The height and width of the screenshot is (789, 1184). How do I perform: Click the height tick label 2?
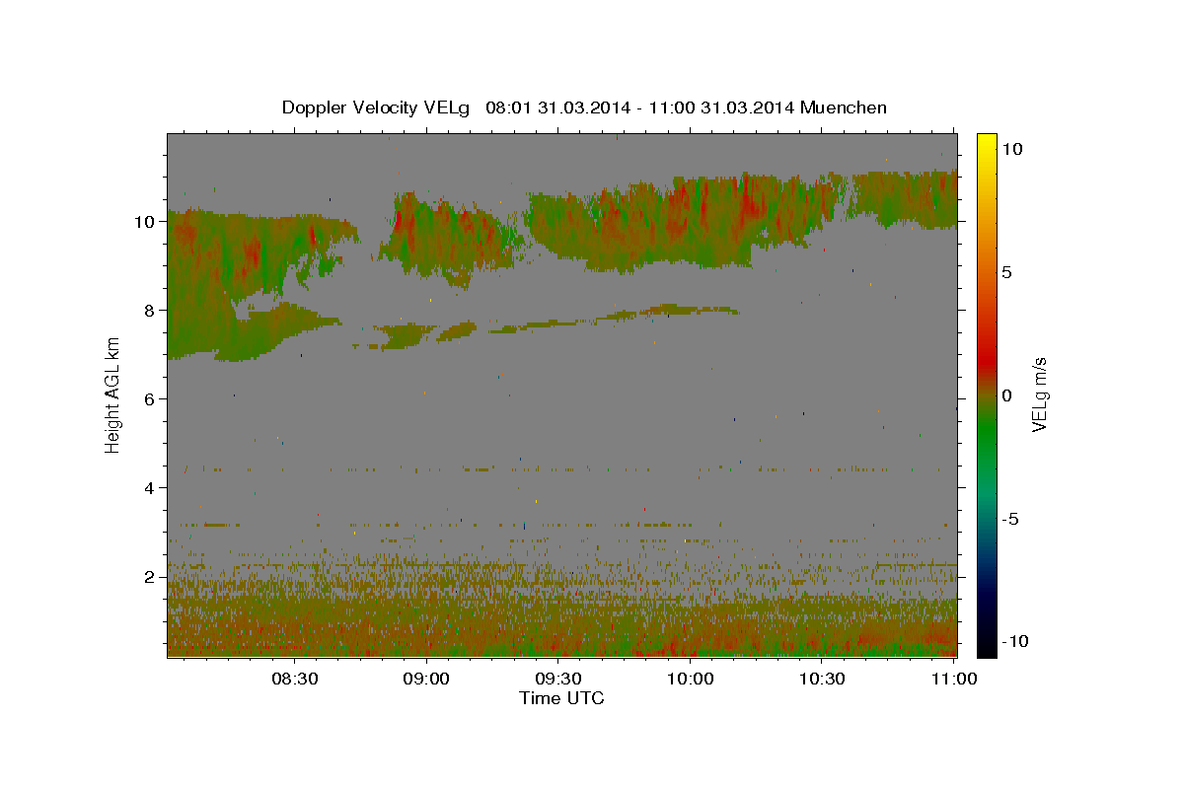tap(151, 576)
